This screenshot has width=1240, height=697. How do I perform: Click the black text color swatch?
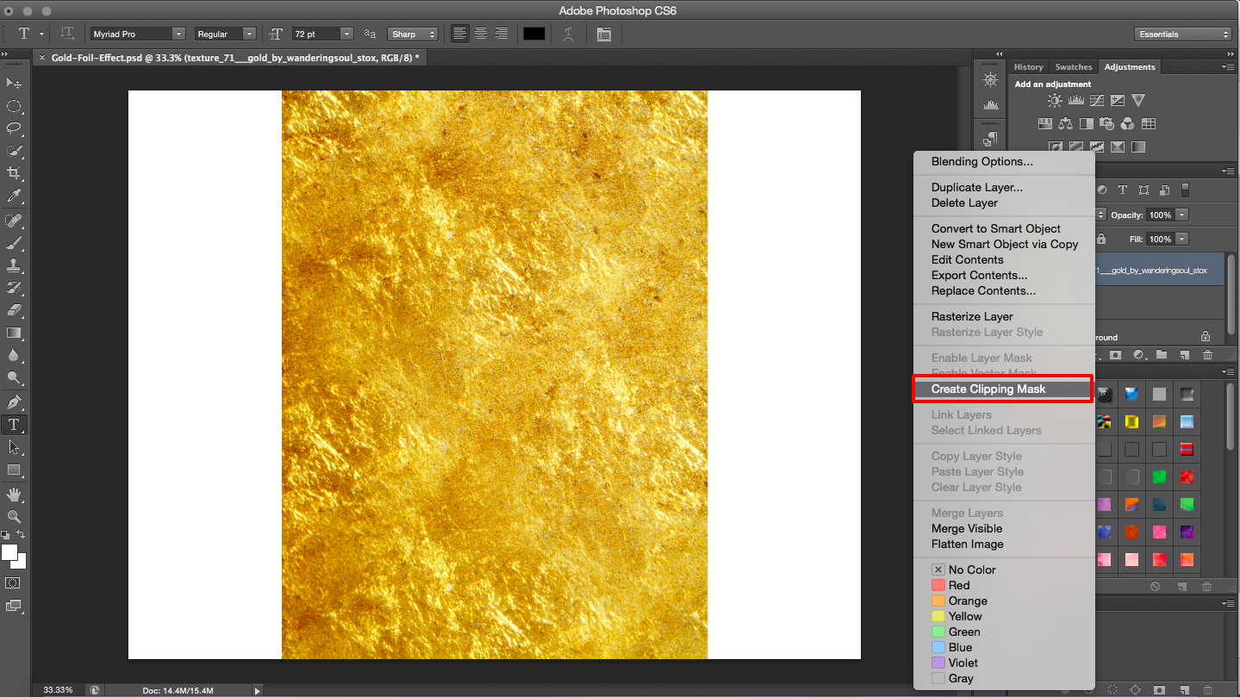[534, 34]
